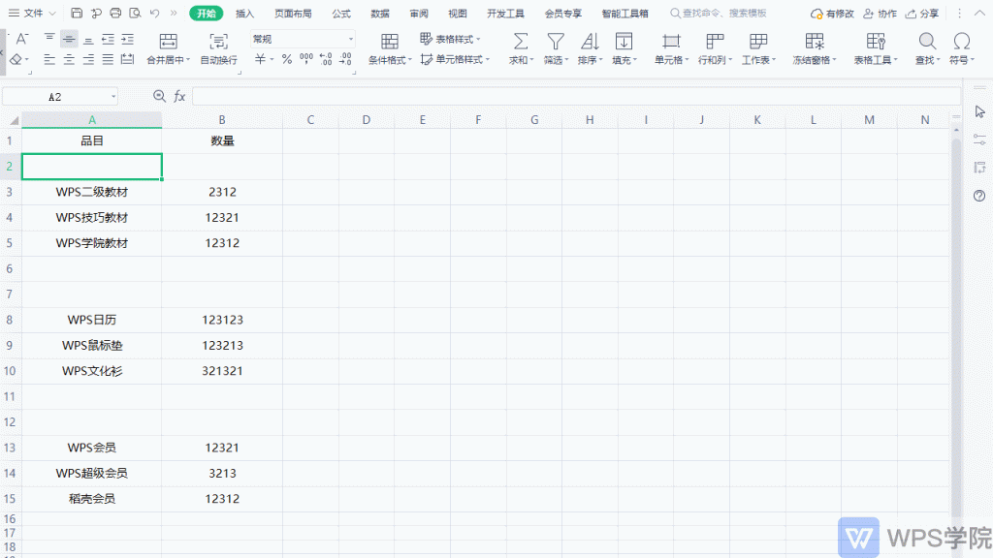993x558 pixels.
Task: Open Print Preview from quick toolbar
Action: [135, 14]
